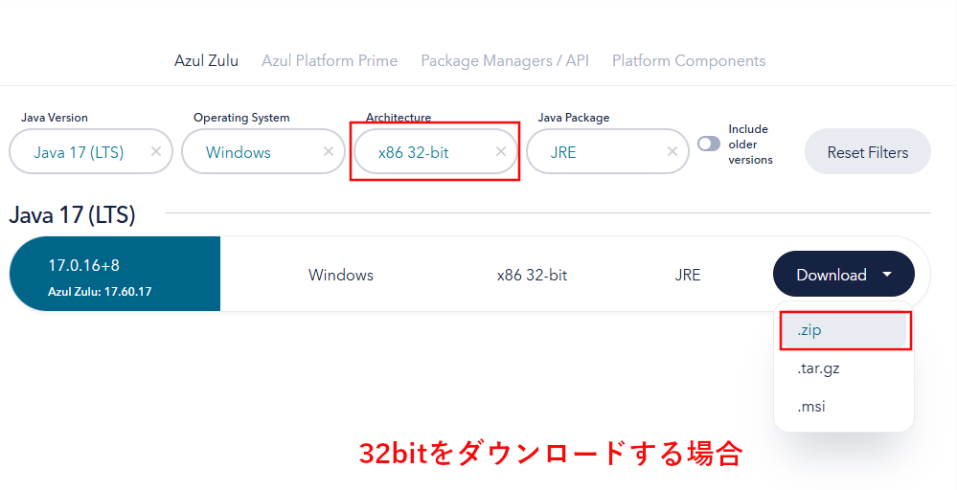Open Package Managers / API tab
The width and height of the screenshot is (957, 490).
click(x=505, y=61)
